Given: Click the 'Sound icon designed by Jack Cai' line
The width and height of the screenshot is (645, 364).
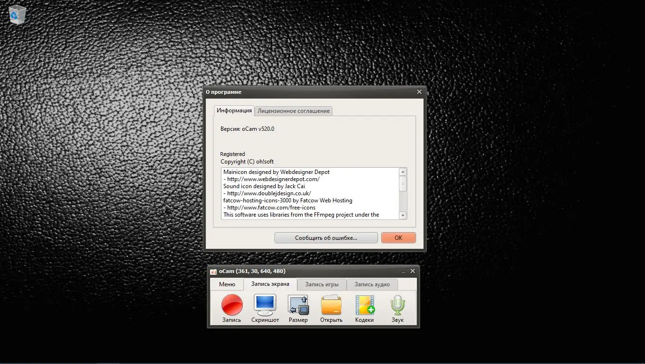Looking at the screenshot, I should coord(264,186).
